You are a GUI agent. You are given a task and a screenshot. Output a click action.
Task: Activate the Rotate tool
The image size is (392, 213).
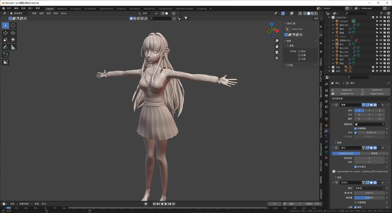click(x=13, y=33)
